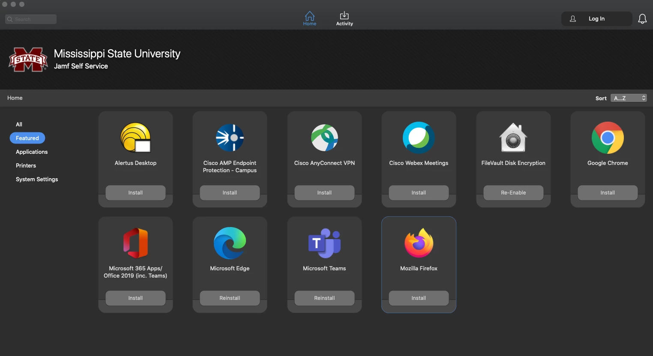
Task: Click the Mozilla Firefox icon
Action: pyautogui.click(x=419, y=243)
